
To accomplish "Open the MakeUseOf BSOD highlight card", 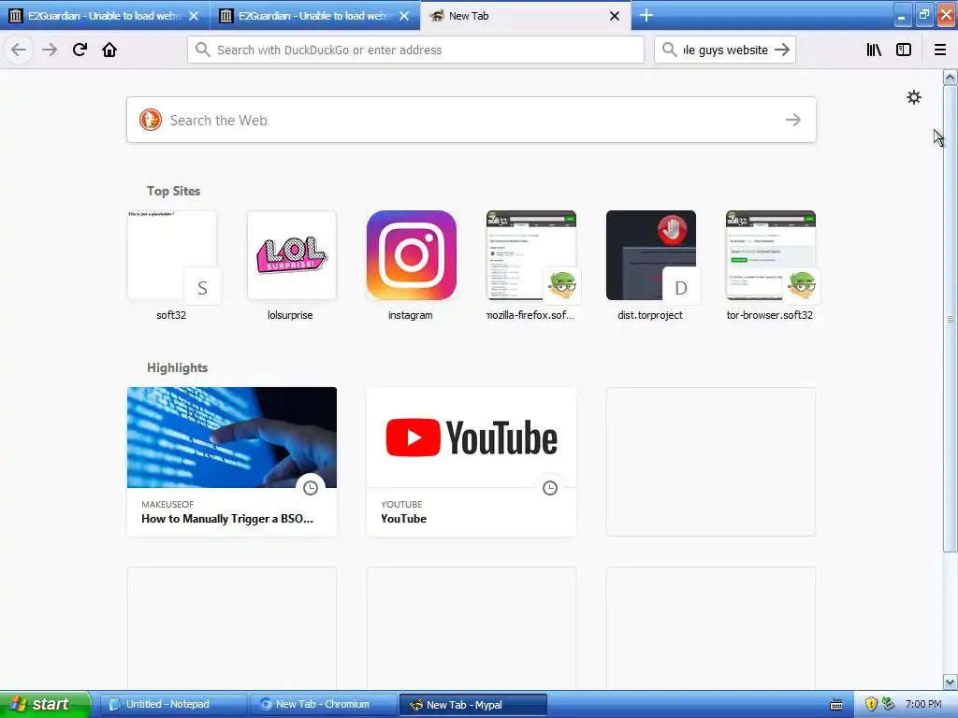I will tap(232, 462).
